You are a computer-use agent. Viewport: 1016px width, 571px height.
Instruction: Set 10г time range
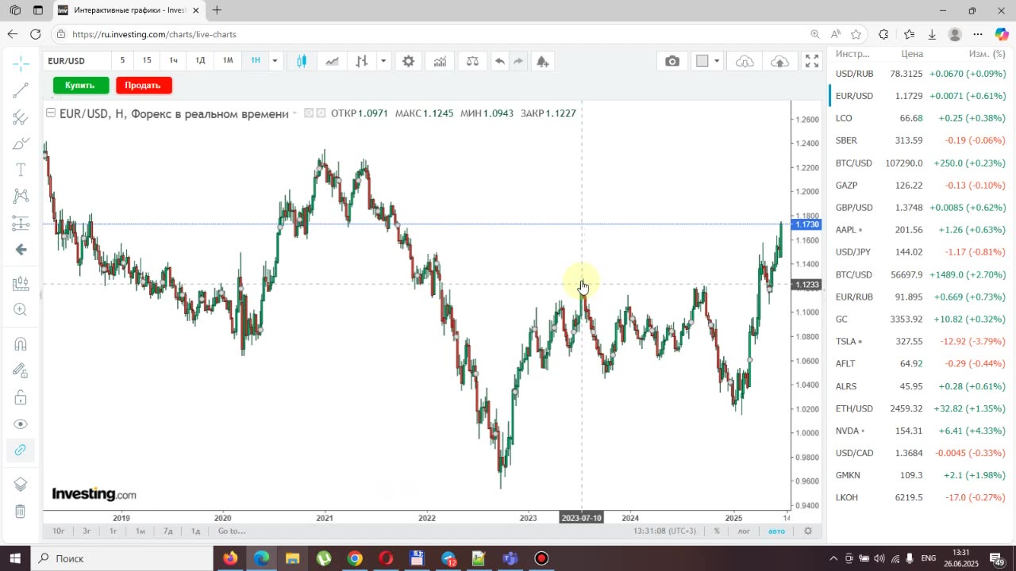[x=59, y=531]
